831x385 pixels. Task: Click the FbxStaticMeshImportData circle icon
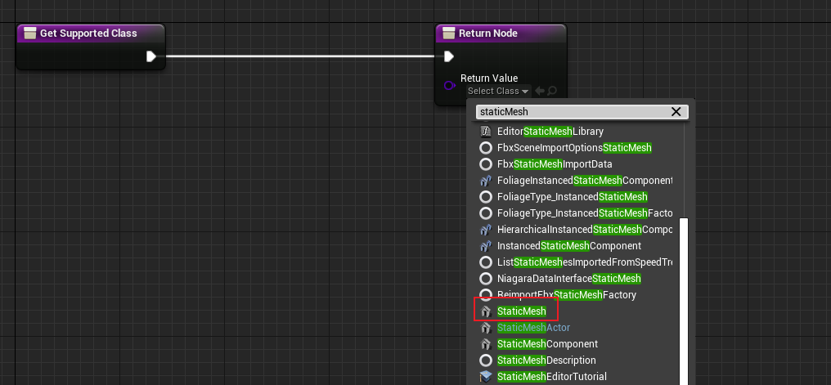(486, 164)
